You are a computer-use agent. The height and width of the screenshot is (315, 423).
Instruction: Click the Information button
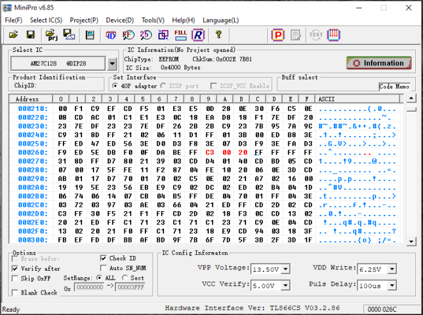[379, 63]
